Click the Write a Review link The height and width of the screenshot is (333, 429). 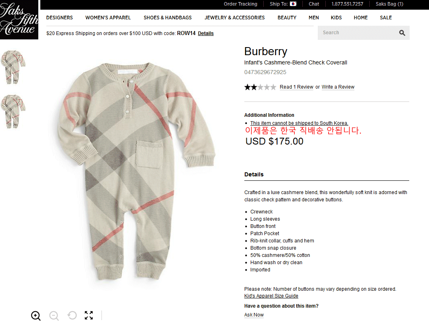[338, 87]
